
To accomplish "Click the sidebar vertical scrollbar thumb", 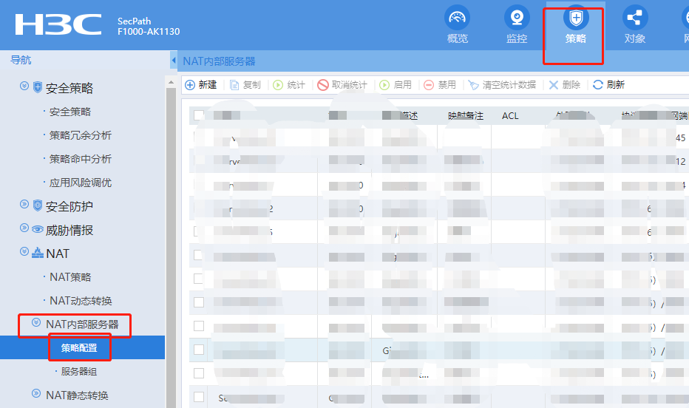I will pyautogui.click(x=171, y=246).
